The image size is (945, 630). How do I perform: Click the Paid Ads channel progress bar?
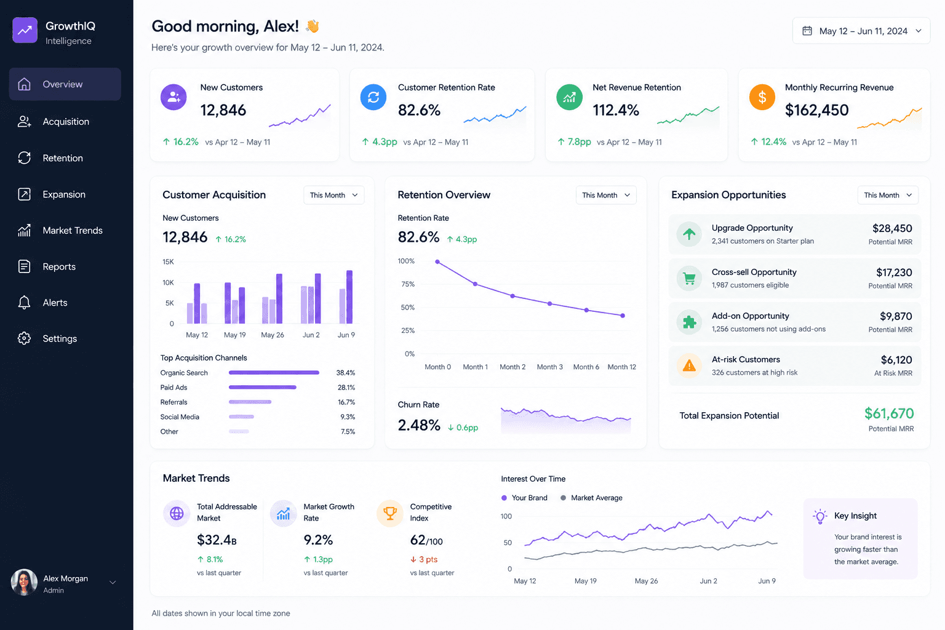pyautogui.click(x=263, y=388)
